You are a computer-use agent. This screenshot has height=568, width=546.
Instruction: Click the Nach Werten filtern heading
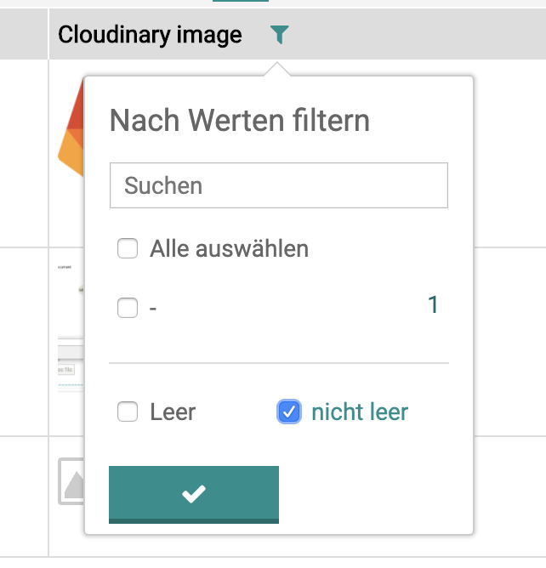240,121
